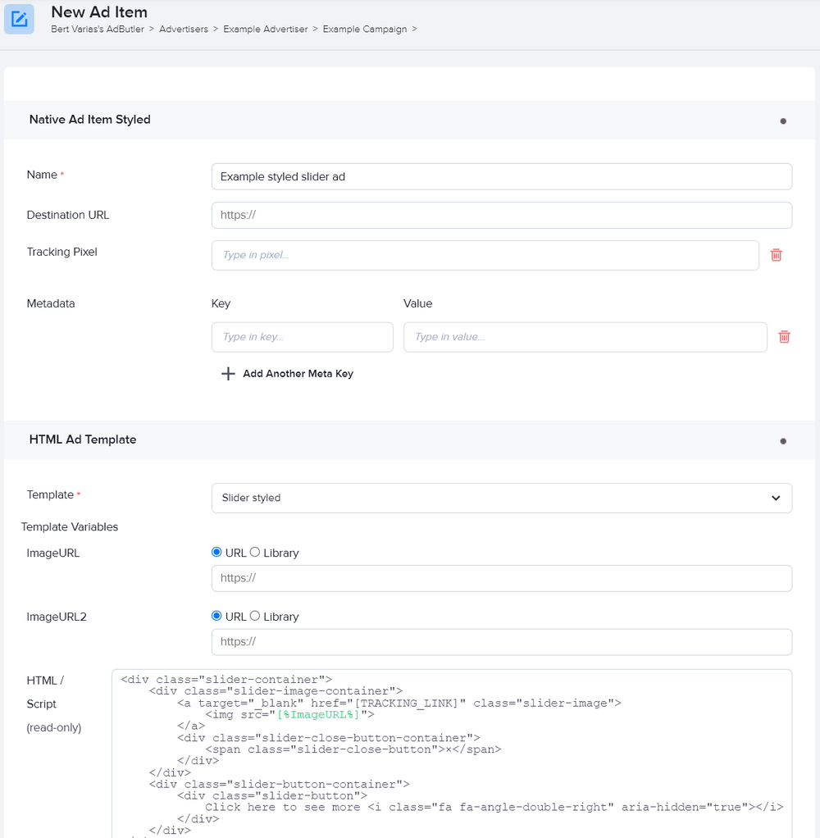Click the green [%ImageURL%] variable in the script

pyautogui.click(x=318, y=714)
